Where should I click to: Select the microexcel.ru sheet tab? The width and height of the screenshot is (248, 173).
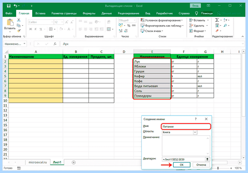pos(38,162)
